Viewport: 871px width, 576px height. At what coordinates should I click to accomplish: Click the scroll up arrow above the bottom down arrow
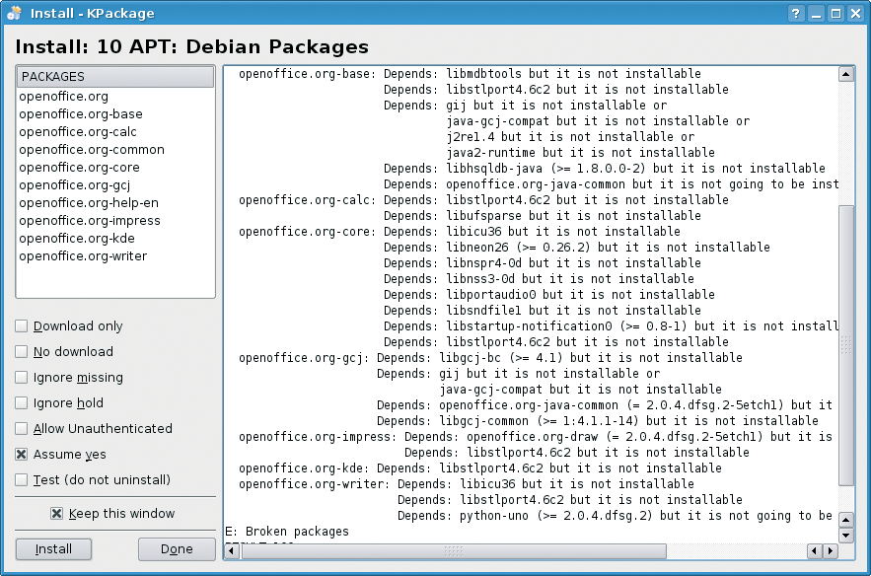(x=846, y=520)
